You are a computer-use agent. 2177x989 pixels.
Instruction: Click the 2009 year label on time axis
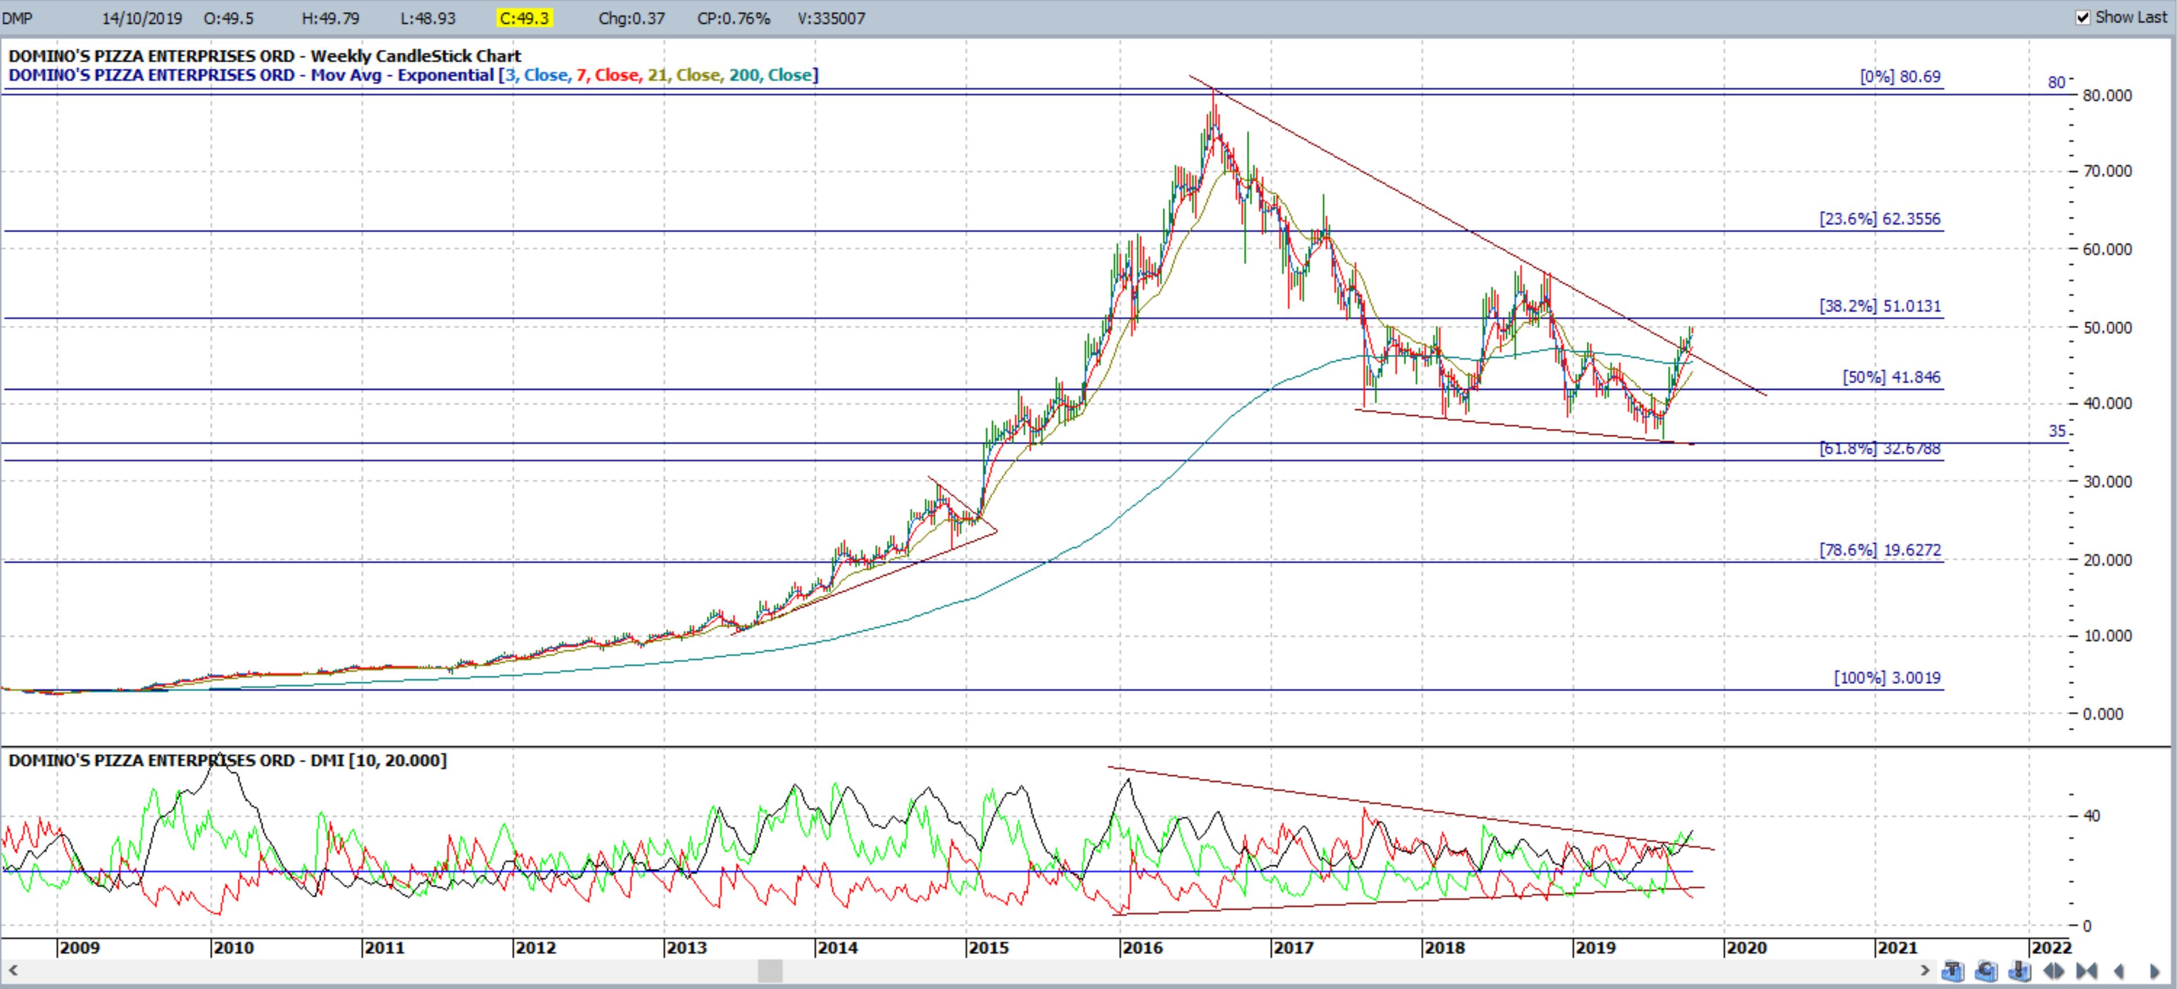(x=80, y=948)
